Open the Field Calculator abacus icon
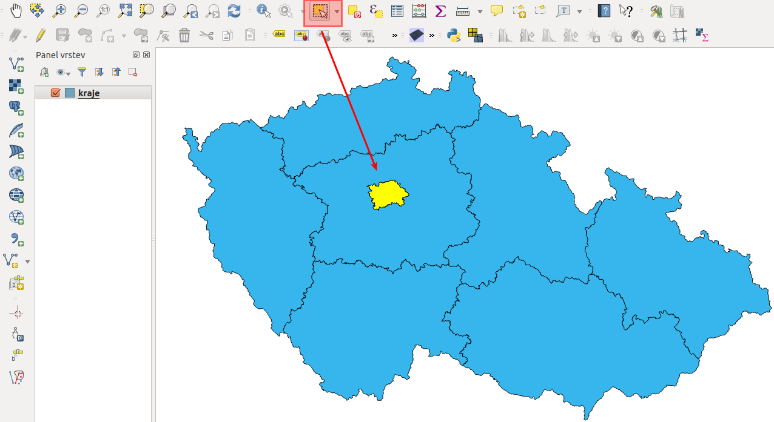774x422 pixels. (x=419, y=10)
